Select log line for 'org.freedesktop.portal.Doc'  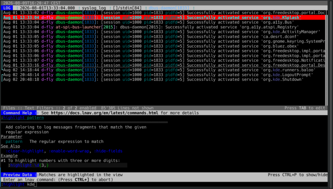click(164, 13)
